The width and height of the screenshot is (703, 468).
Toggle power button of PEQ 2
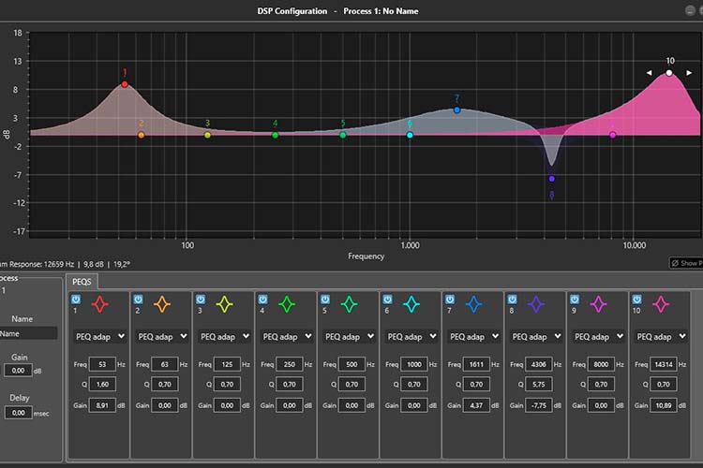click(138, 300)
